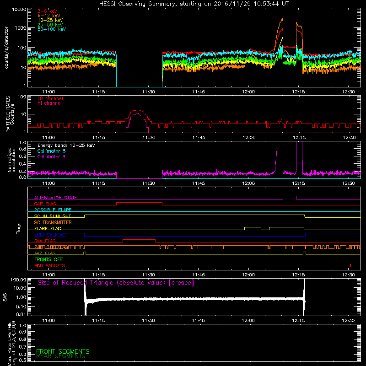Click the "FRONT SEGMENTS" legend label

tap(63, 351)
